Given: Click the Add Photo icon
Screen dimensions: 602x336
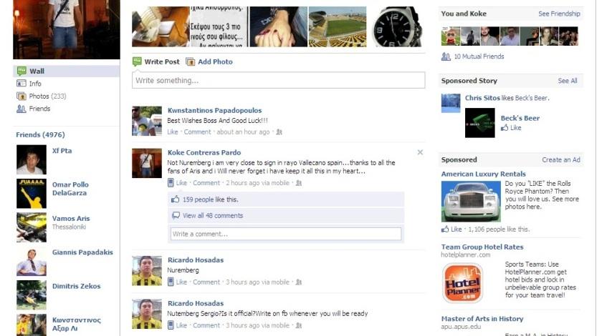Looking at the screenshot, I should point(191,61).
